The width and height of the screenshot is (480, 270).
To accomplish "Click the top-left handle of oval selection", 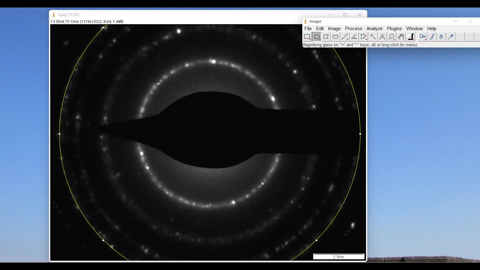I will (x=103, y=27).
